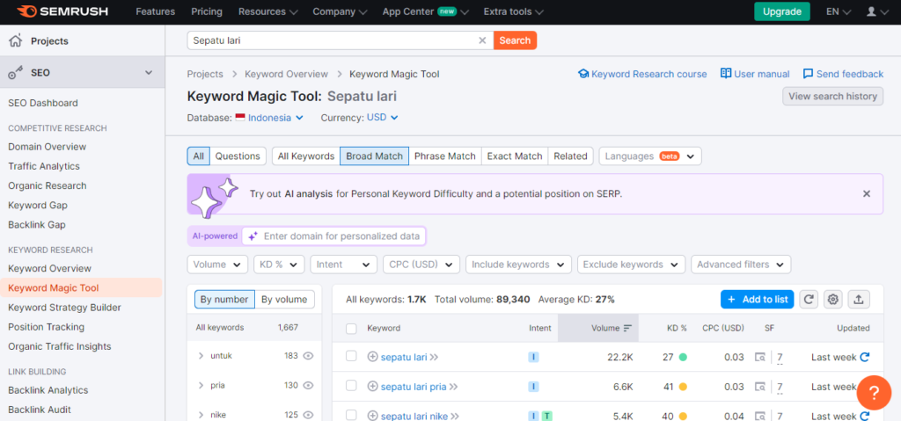Expand the pria keyword group
This screenshot has height=421, width=901.
(201, 385)
